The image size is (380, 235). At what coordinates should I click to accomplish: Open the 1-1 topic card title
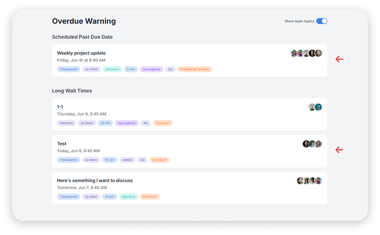60,107
